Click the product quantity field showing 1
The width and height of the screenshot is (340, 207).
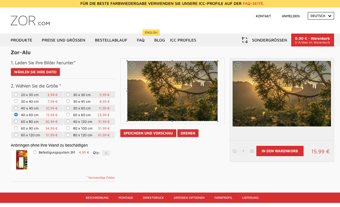(243, 151)
